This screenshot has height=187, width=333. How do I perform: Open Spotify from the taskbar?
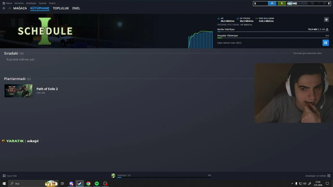point(97,184)
